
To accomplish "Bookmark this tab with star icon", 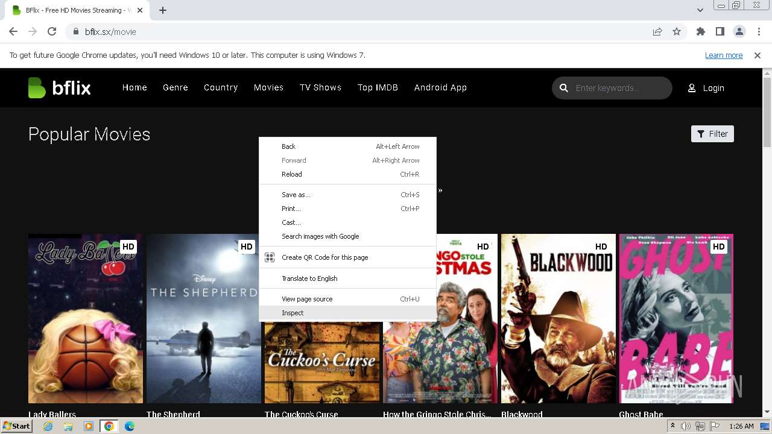I will (677, 32).
